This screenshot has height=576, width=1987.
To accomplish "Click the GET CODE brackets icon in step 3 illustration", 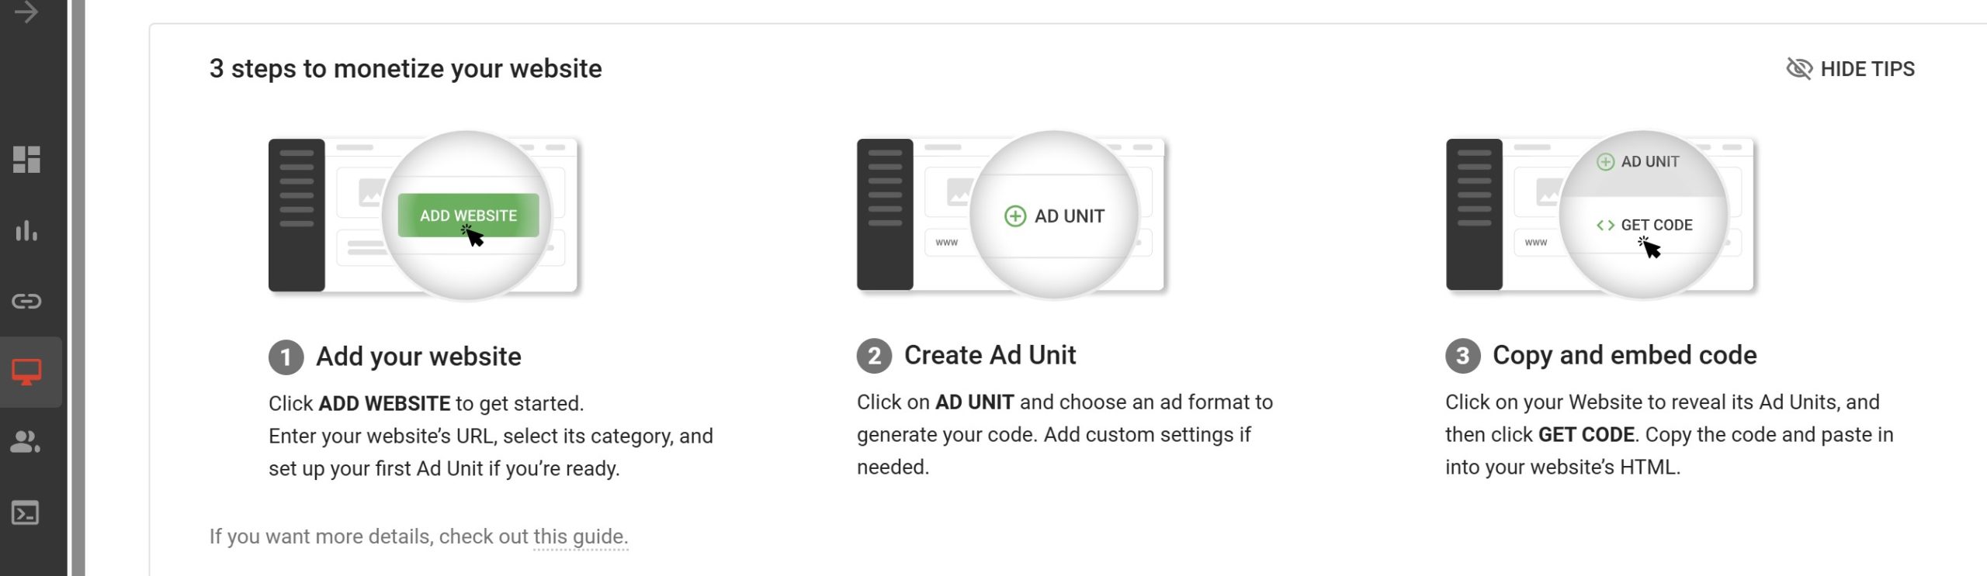I will 1605,226.
